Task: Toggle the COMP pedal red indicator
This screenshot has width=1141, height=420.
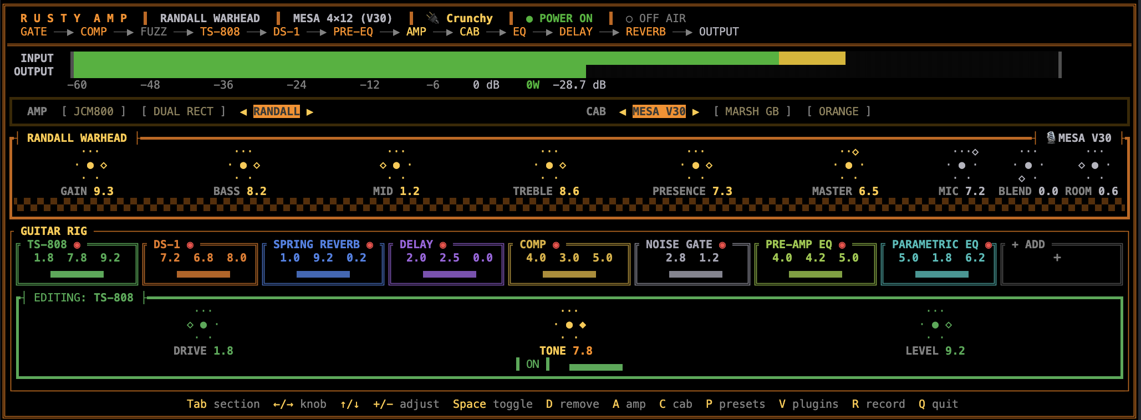Action: tap(556, 245)
